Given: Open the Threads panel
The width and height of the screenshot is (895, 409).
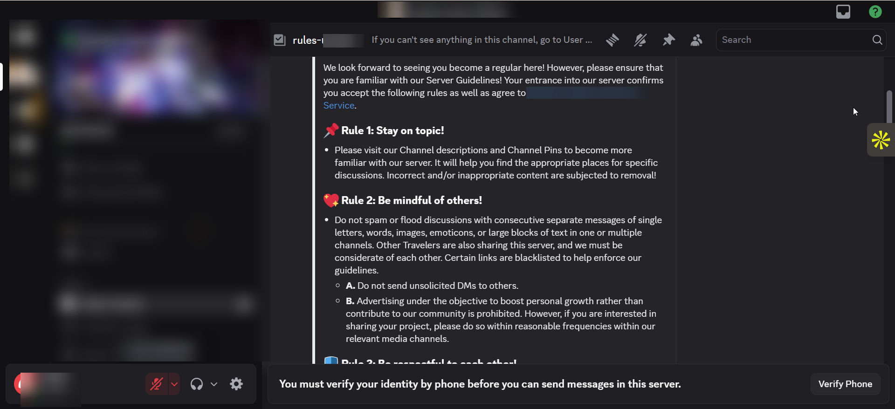Looking at the screenshot, I should (x=613, y=40).
